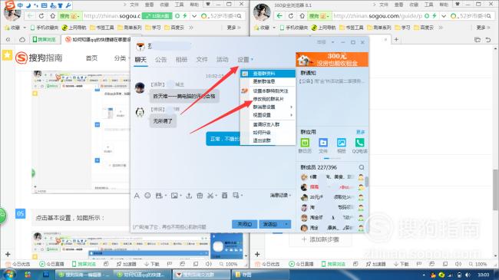Screen dimensions: 499x280
Task: Click the member list scrollbar in group window
Action: pos(367,181)
